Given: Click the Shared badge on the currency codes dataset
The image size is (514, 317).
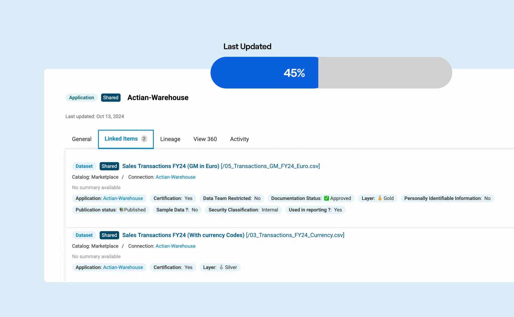Looking at the screenshot, I should point(109,235).
